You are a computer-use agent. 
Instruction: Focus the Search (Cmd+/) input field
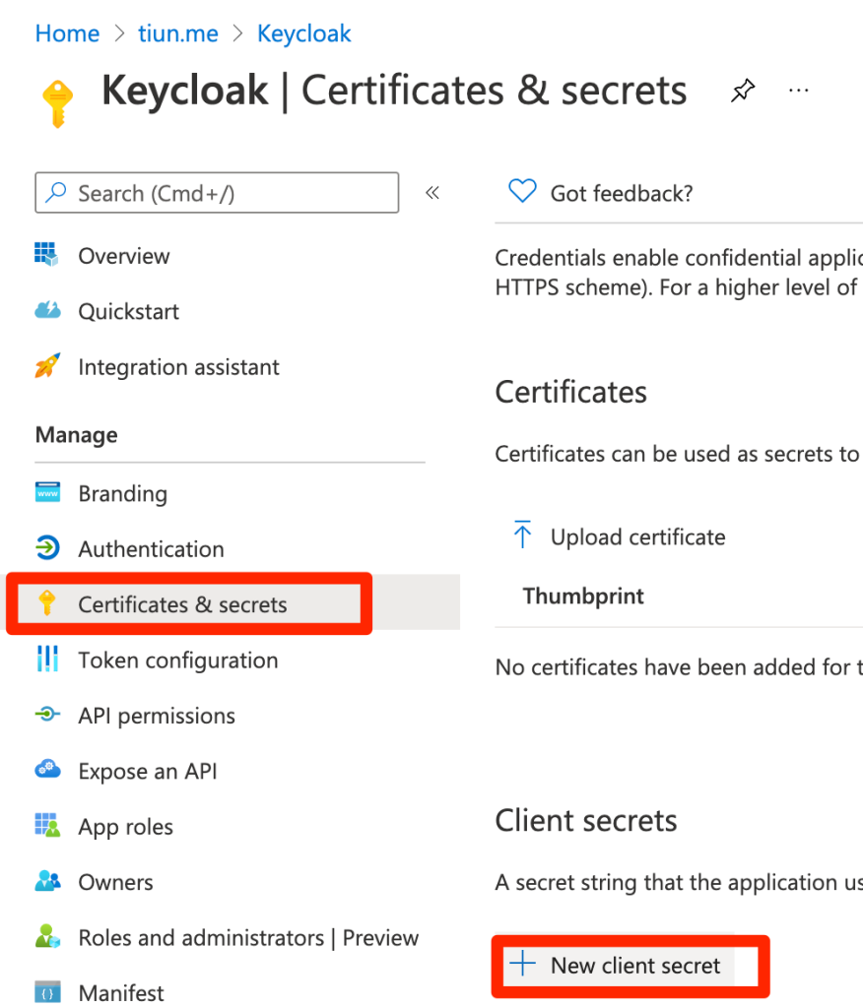217,192
